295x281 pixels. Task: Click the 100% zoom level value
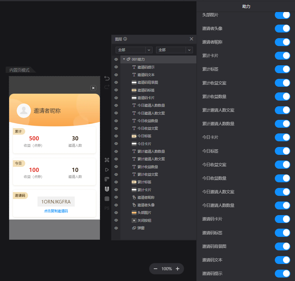click(166, 269)
